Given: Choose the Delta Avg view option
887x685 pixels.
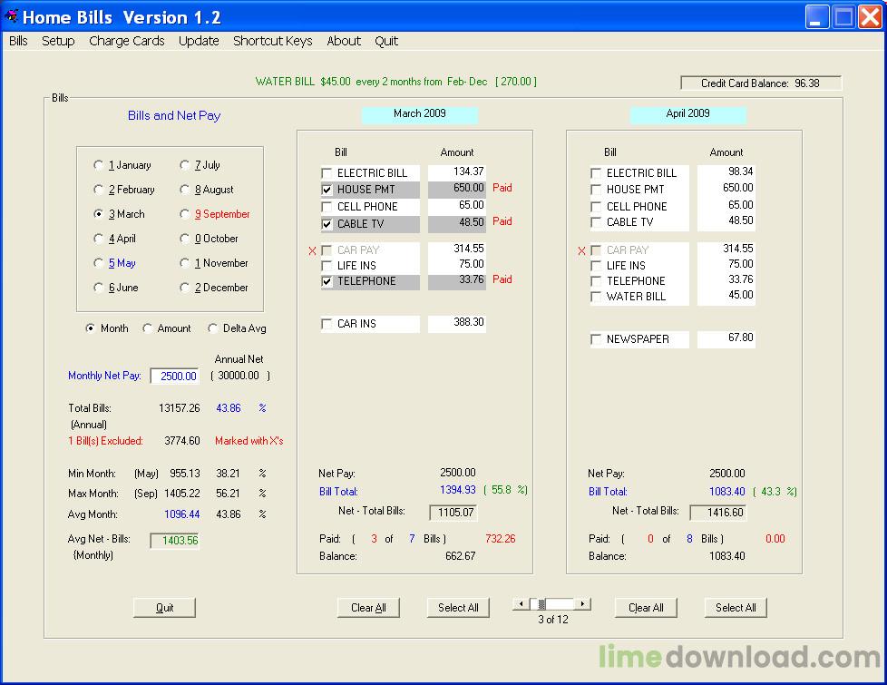Looking at the screenshot, I should coord(214,329).
